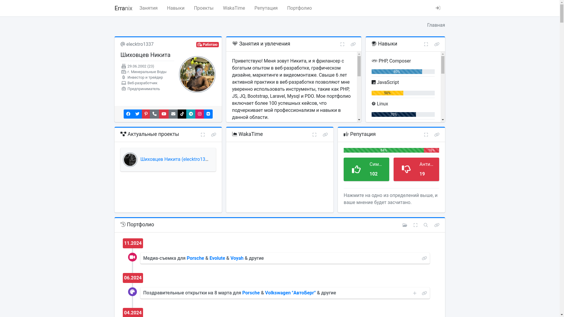Vote with the red Антипатия button
Viewport: 564px width, 317px height.
tap(416, 169)
